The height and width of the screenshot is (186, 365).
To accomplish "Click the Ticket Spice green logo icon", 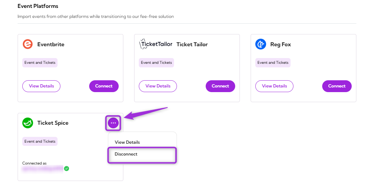I will click(x=28, y=123).
